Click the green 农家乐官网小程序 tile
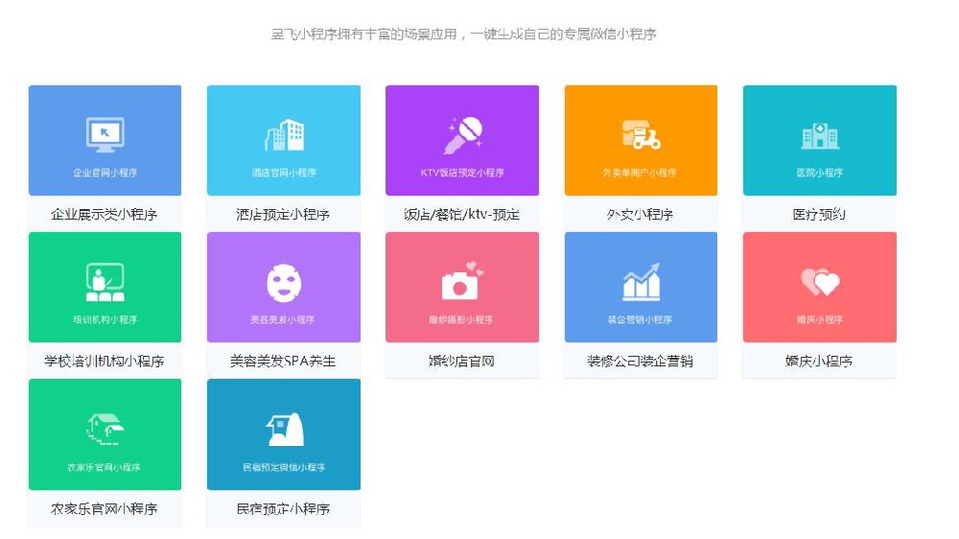This screenshot has width=959, height=539. [105, 434]
